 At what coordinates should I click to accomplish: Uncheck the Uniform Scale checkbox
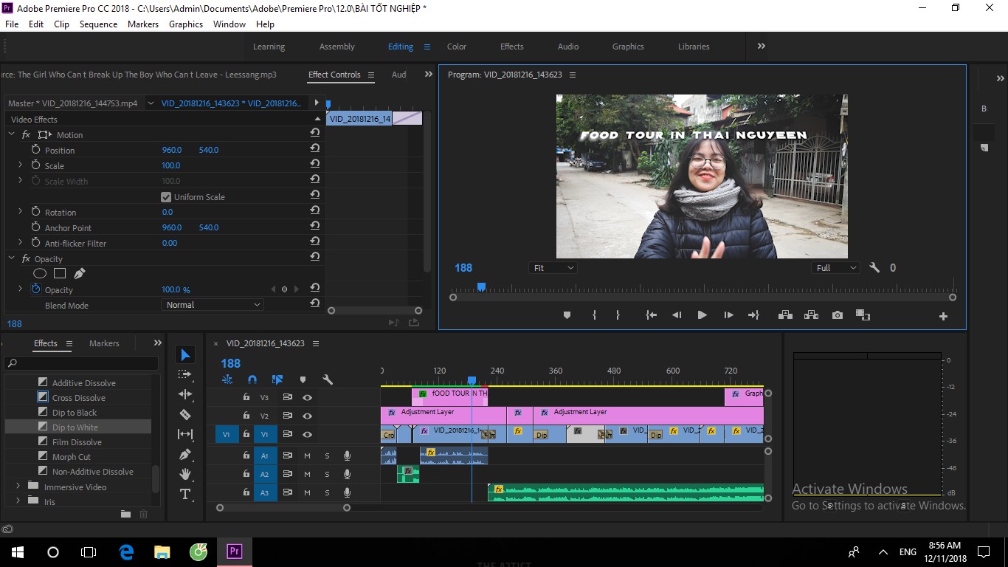(x=166, y=197)
